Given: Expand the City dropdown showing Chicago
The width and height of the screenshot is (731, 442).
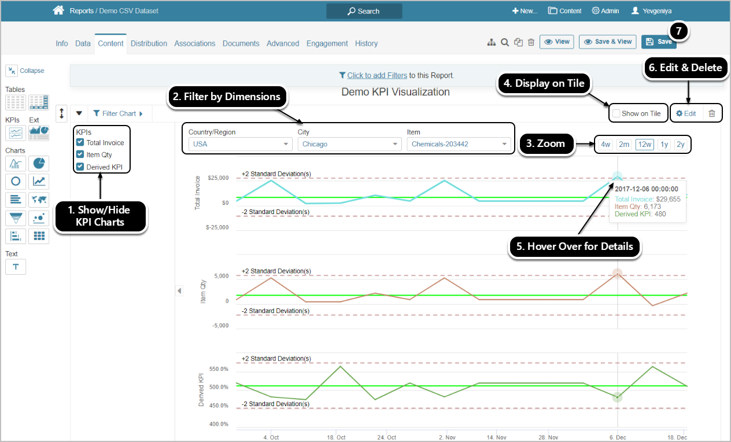Looking at the screenshot, I should pos(349,144).
